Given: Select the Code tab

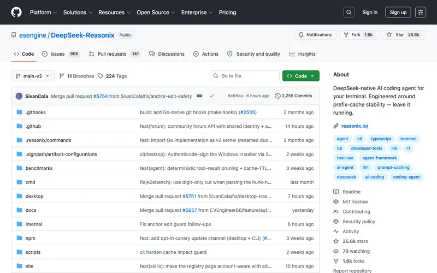Looking at the screenshot, I should pyautogui.click(x=23, y=54).
